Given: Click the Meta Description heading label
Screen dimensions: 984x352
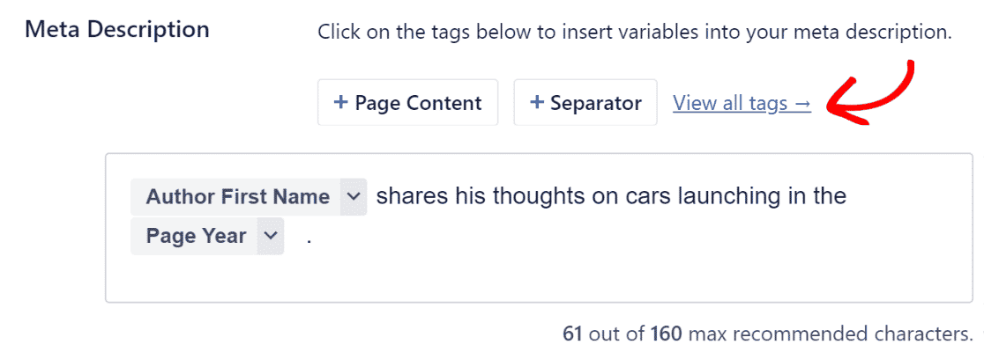Looking at the screenshot, I should [117, 29].
